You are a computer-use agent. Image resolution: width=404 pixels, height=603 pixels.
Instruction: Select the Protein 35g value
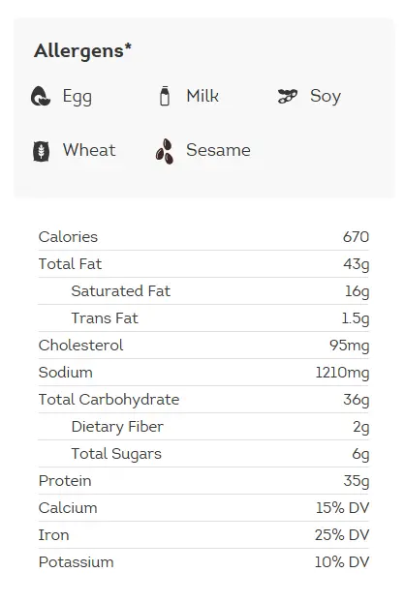357,481
